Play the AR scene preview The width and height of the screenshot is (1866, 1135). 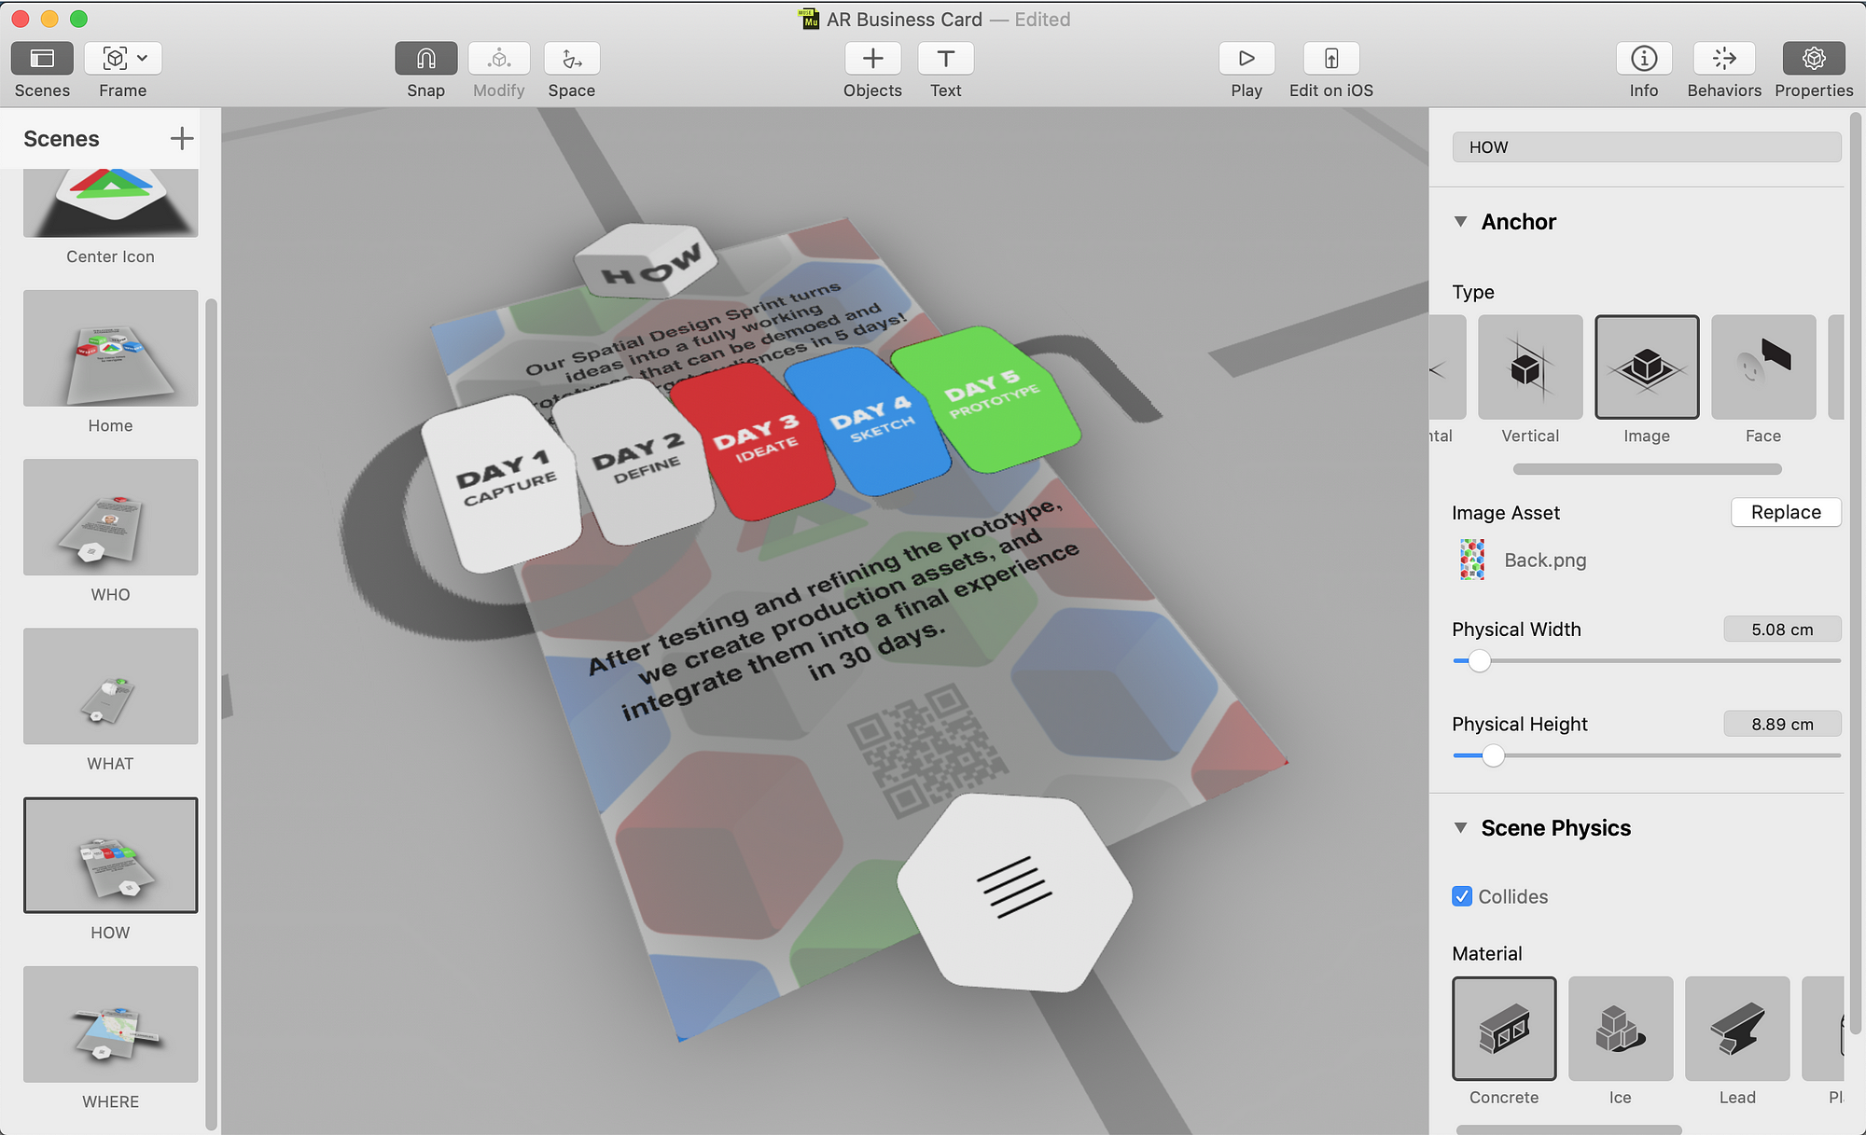(x=1246, y=59)
